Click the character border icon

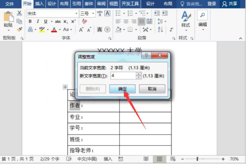(107, 13)
